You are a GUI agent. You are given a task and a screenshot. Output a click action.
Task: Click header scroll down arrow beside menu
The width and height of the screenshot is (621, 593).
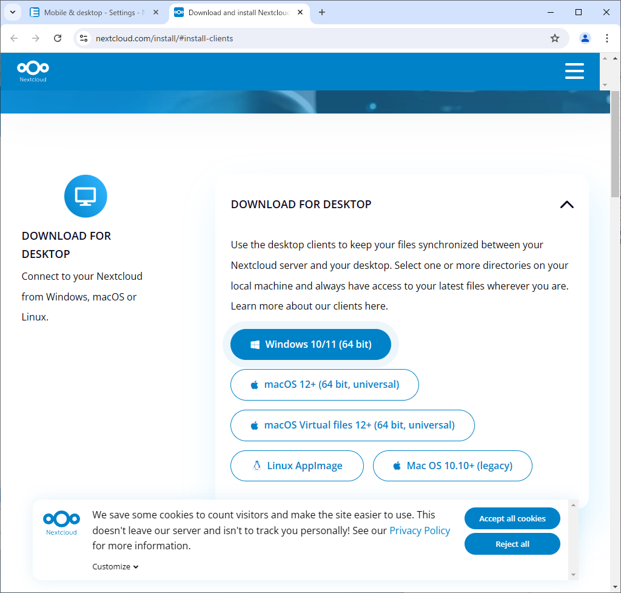click(x=605, y=85)
